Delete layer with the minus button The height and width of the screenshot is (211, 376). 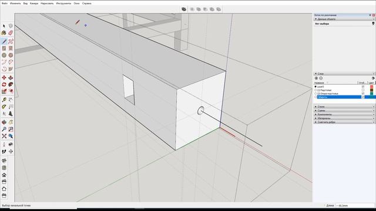coord(321,78)
